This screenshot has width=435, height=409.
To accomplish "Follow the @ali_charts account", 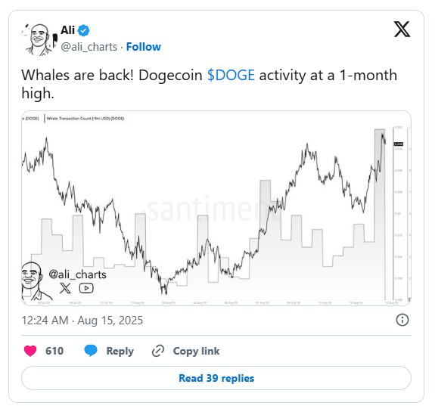I will (144, 47).
